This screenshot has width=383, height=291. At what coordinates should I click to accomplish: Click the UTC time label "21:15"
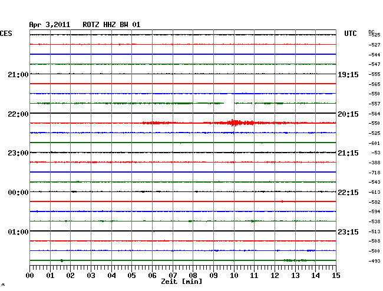coord(348,153)
